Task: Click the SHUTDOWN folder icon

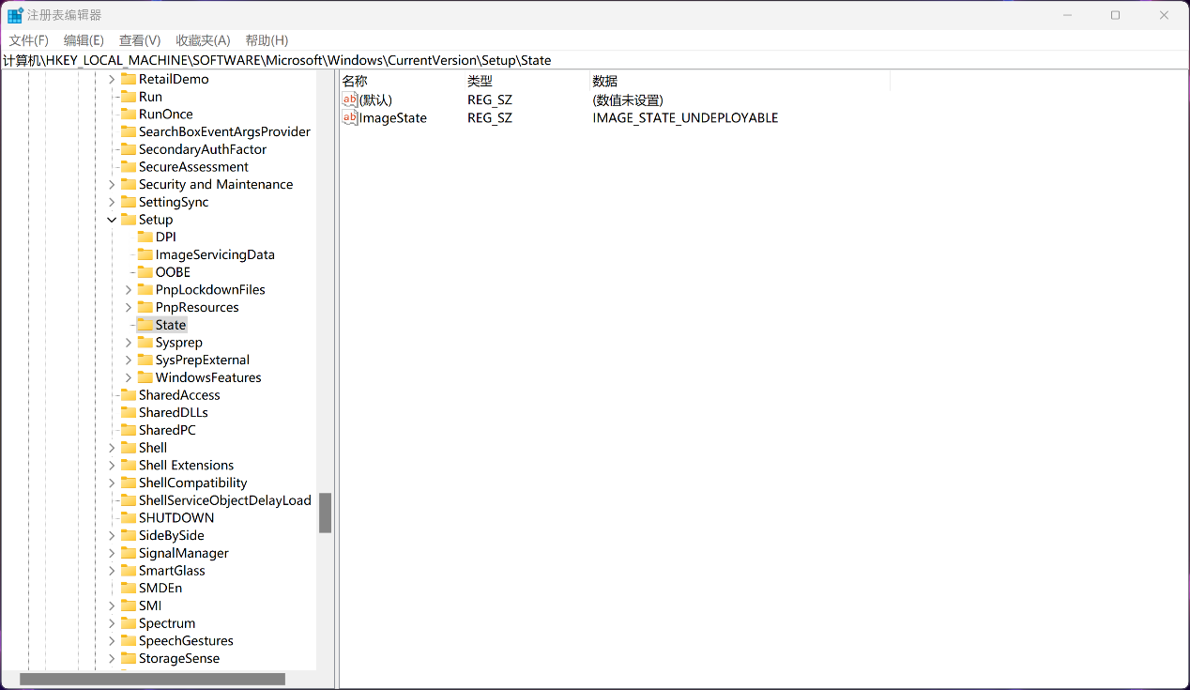Action: [129, 517]
